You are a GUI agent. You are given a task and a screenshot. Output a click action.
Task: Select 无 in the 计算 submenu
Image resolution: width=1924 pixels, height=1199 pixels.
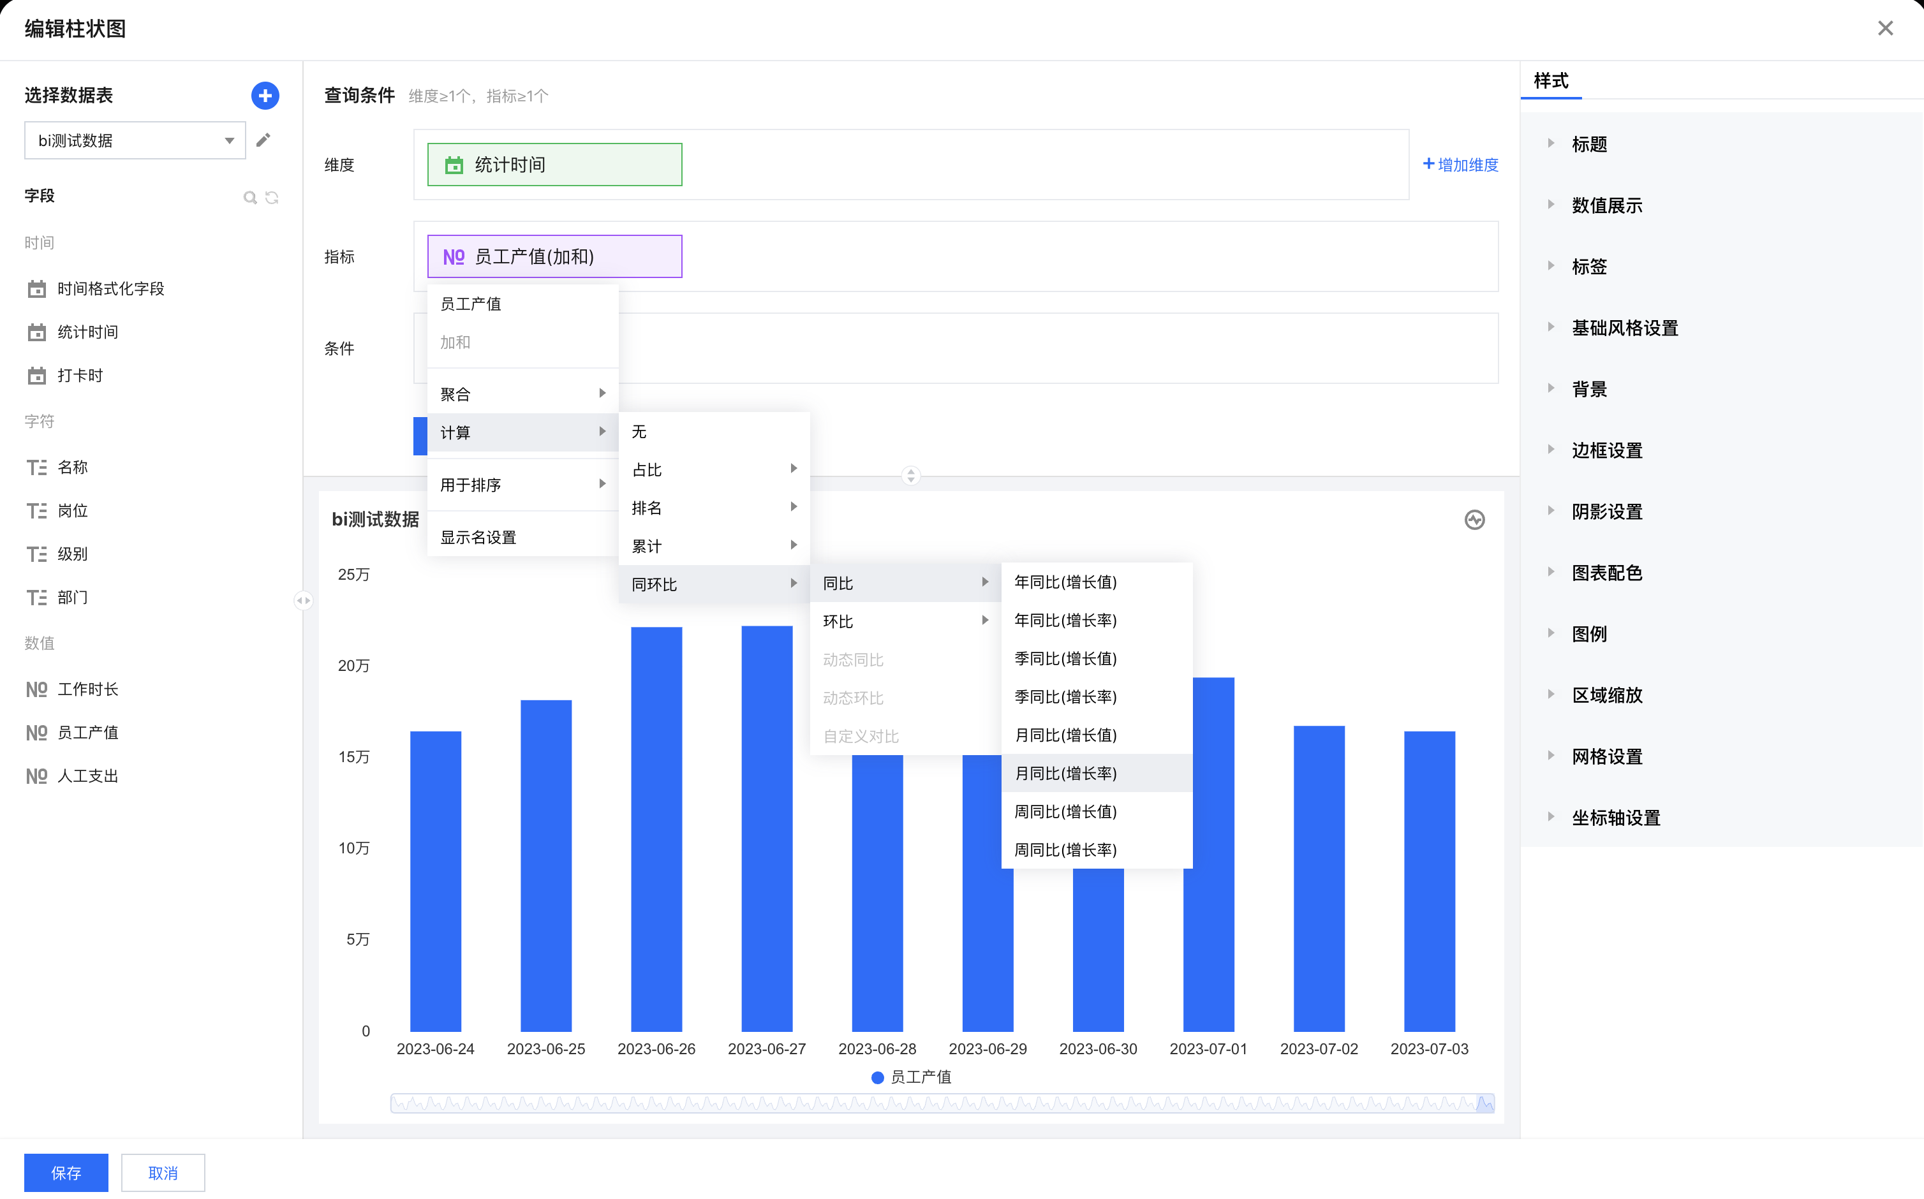[x=639, y=431]
